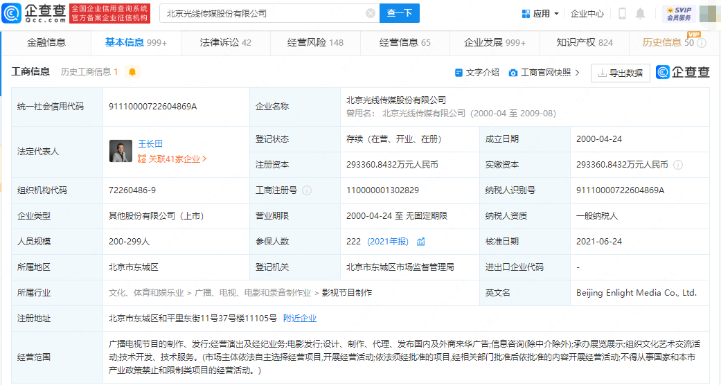Open notifications with the bell icon
The height and width of the screenshot is (385, 721).
pyautogui.click(x=640, y=14)
